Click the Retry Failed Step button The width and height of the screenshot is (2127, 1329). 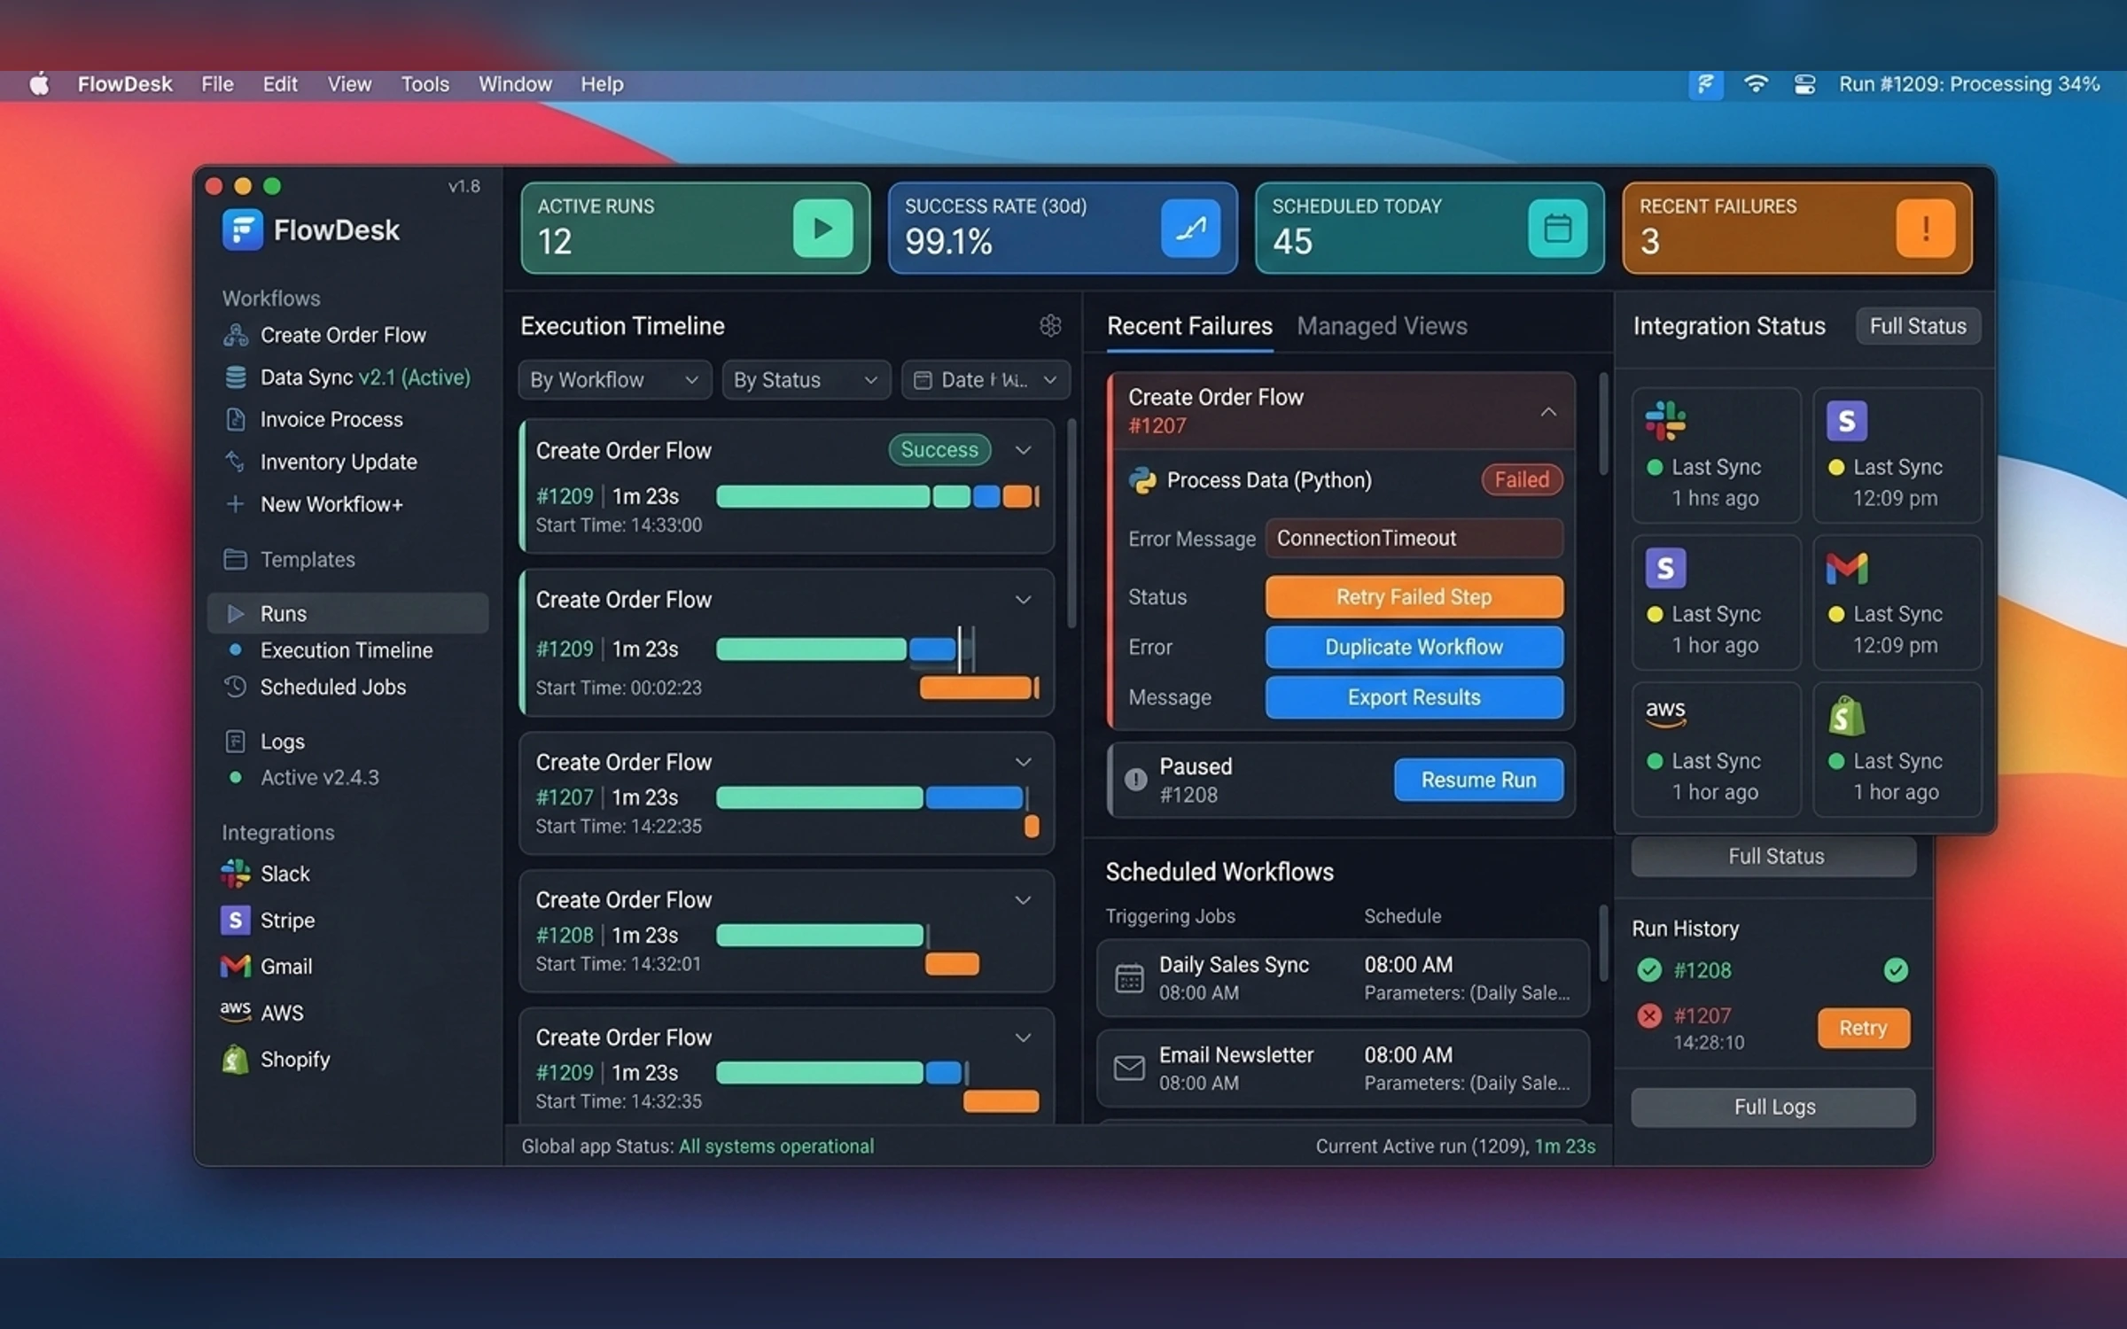tap(1414, 597)
